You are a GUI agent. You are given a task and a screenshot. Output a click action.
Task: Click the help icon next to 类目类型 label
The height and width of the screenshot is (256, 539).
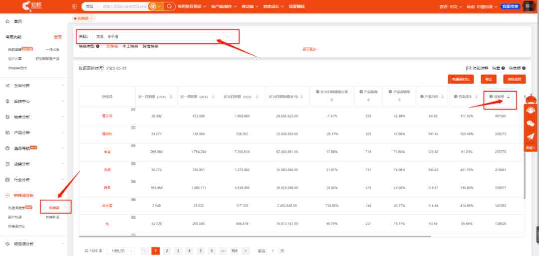tap(98, 46)
